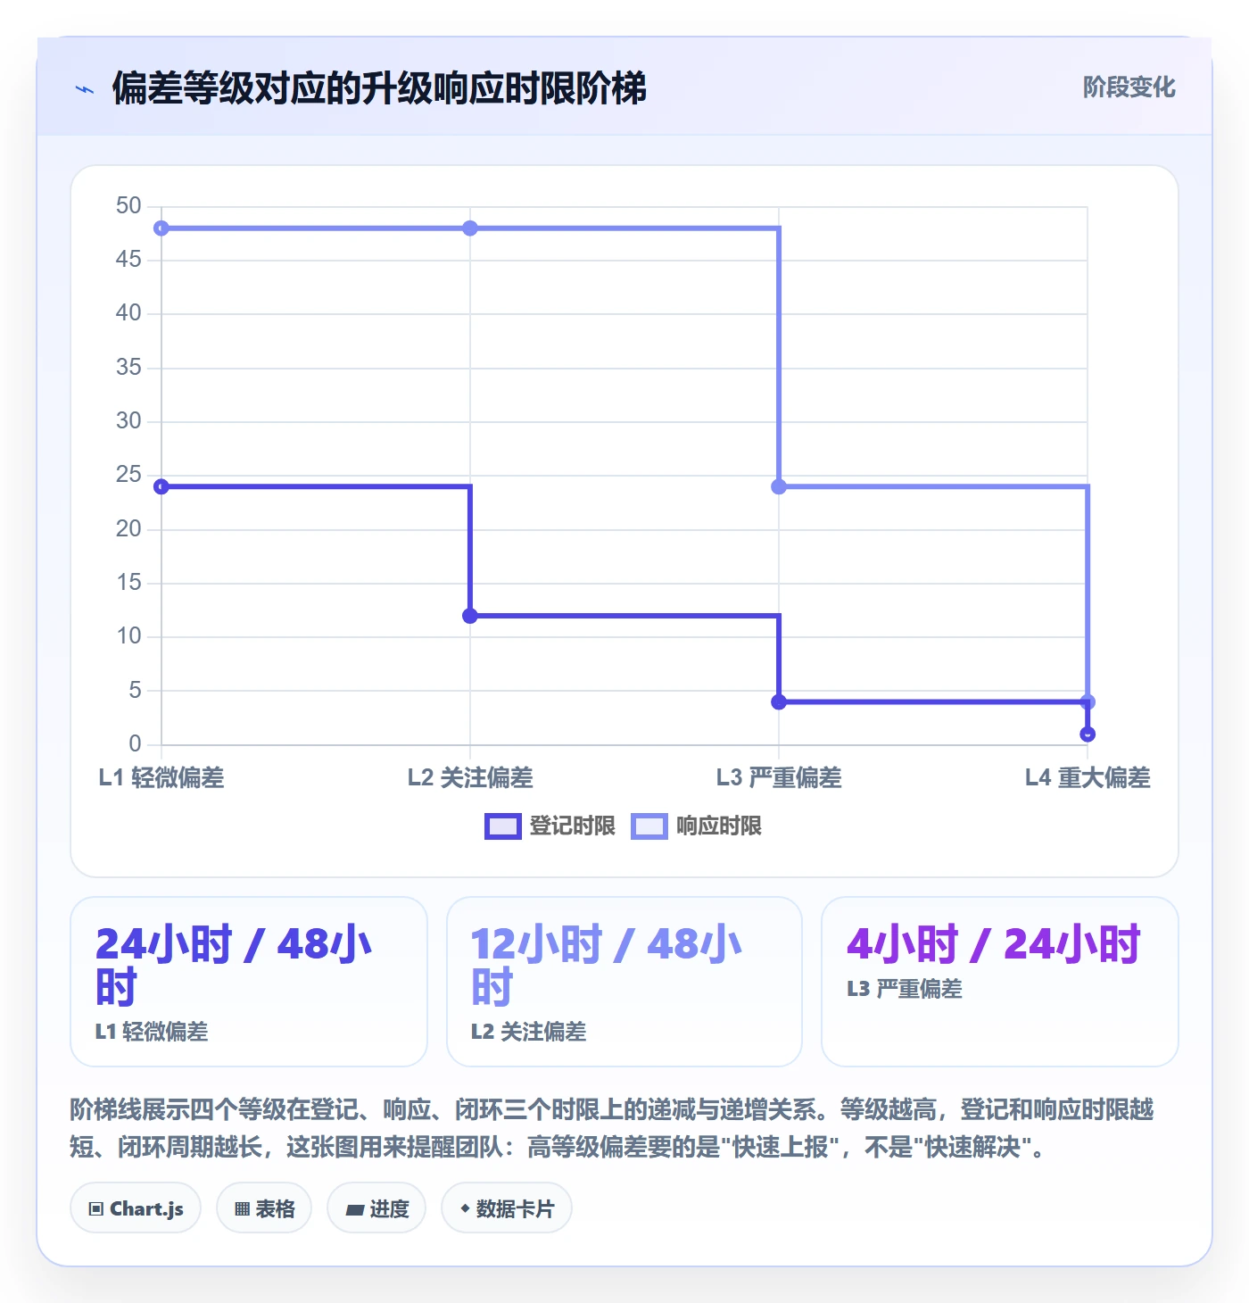Click the 登记时限 data point at L4
Screen dimensions: 1249x1303
coord(1088,734)
